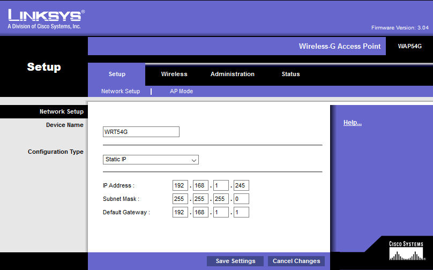Select the Network Setup sub-tab
This screenshot has width=433, height=270.
point(121,91)
